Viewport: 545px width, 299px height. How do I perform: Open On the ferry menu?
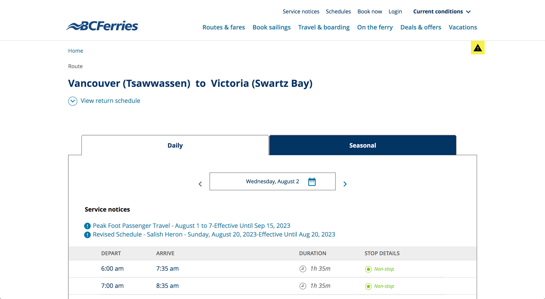(x=375, y=27)
